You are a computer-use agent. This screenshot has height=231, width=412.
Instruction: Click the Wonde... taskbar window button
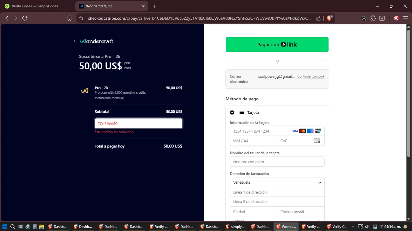pos(286,227)
